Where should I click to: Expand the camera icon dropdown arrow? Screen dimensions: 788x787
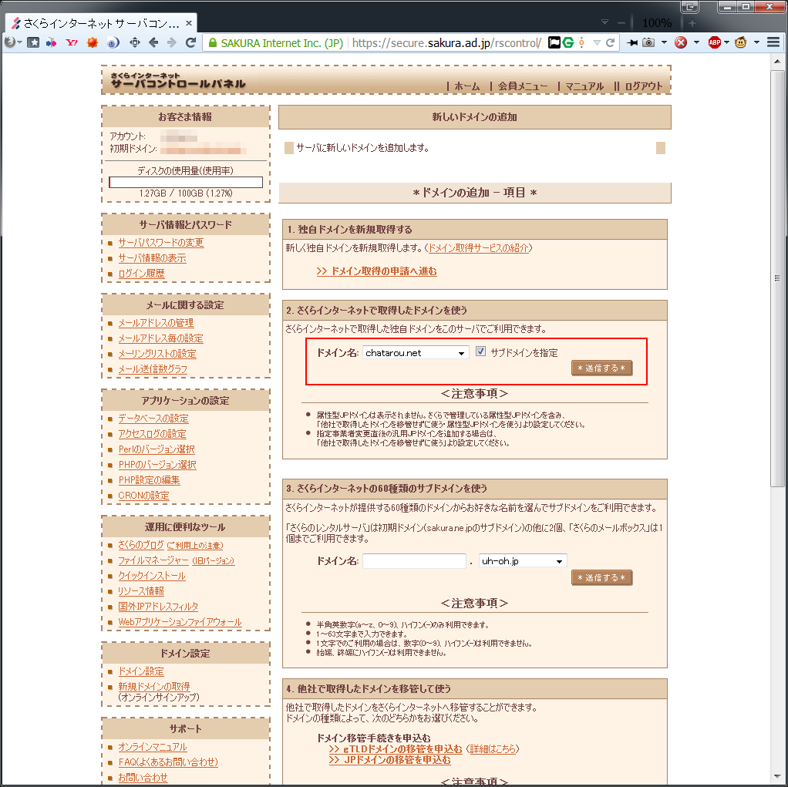pyautogui.click(x=664, y=42)
